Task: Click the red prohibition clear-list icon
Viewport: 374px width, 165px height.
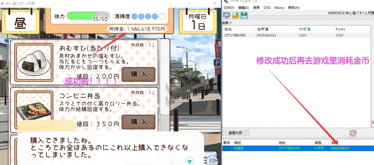Action: [x=353, y=133]
